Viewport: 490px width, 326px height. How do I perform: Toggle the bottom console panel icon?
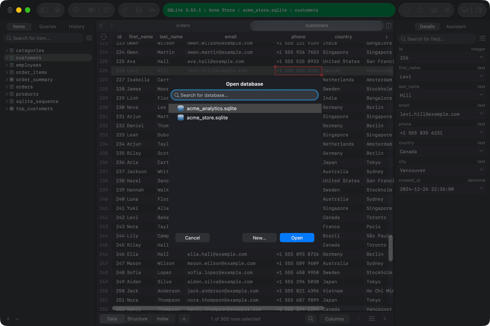[465, 10]
